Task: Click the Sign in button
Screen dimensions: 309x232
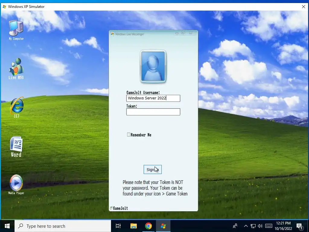Action: (x=152, y=169)
